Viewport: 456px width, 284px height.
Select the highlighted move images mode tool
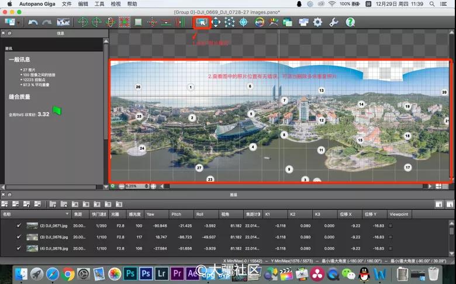coord(202,22)
